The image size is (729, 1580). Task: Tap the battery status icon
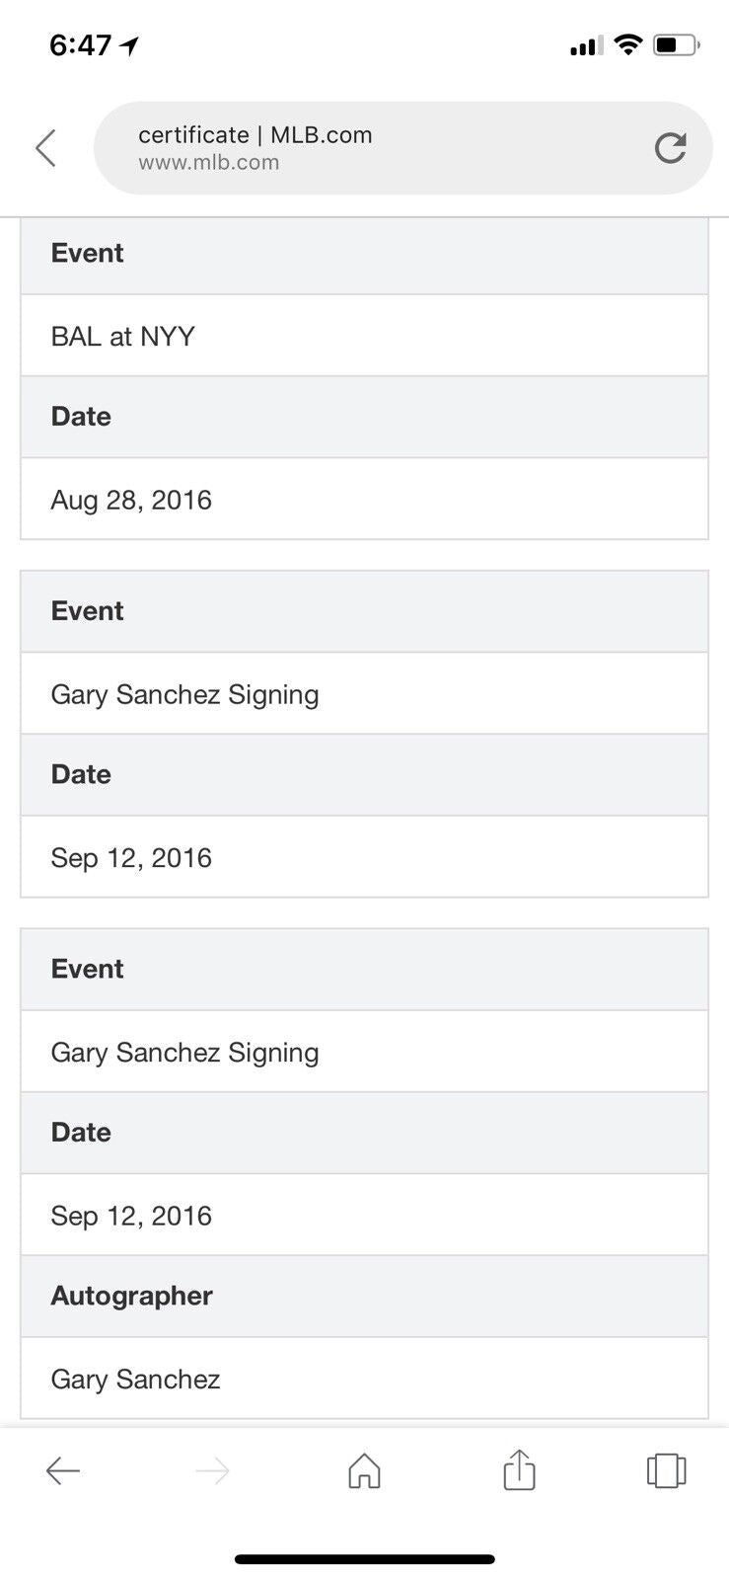coord(676,44)
